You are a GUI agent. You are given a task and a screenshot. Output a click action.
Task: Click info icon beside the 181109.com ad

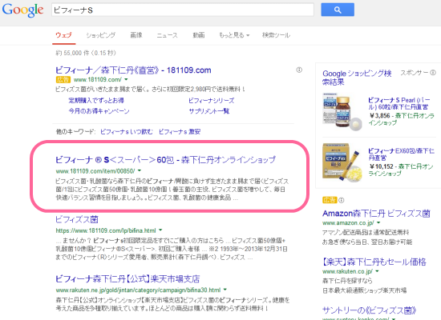[x=299, y=70]
